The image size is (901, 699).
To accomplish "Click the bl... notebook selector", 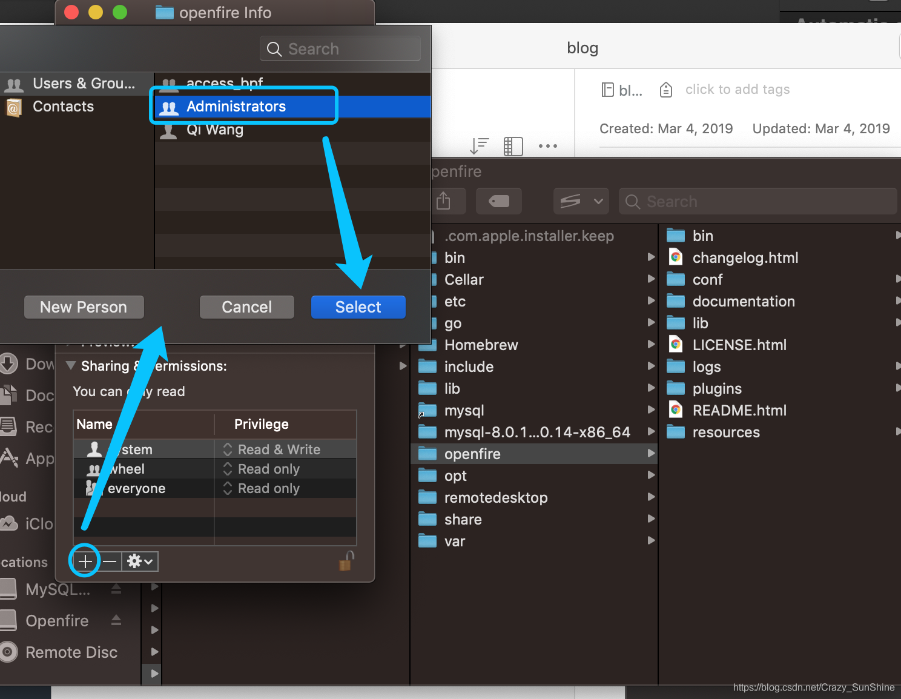I will click(622, 90).
